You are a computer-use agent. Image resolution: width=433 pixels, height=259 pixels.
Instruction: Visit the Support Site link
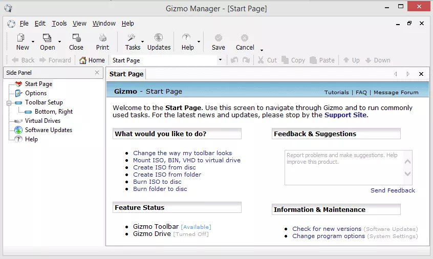tap(345, 115)
